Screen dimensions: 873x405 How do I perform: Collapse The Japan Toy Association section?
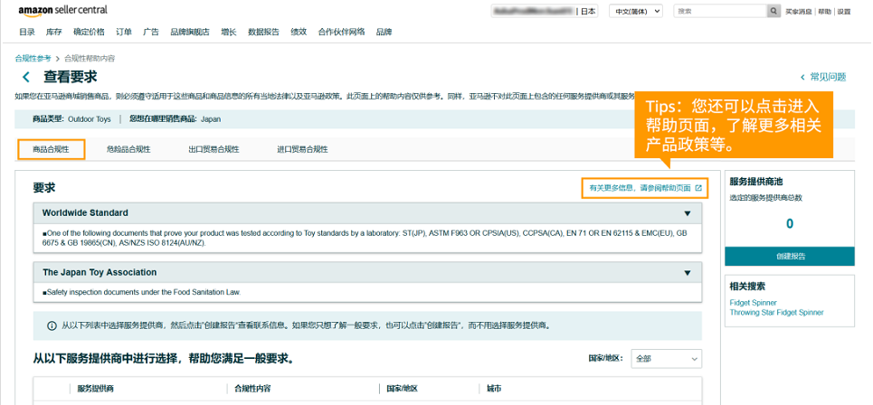(x=688, y=272)
